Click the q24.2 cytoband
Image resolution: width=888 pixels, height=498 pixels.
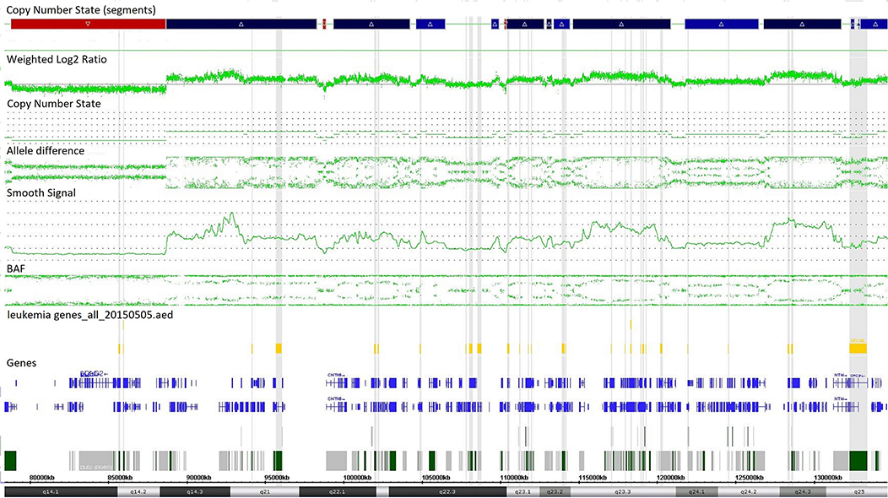pyautogui.click(x=749, y=492)
